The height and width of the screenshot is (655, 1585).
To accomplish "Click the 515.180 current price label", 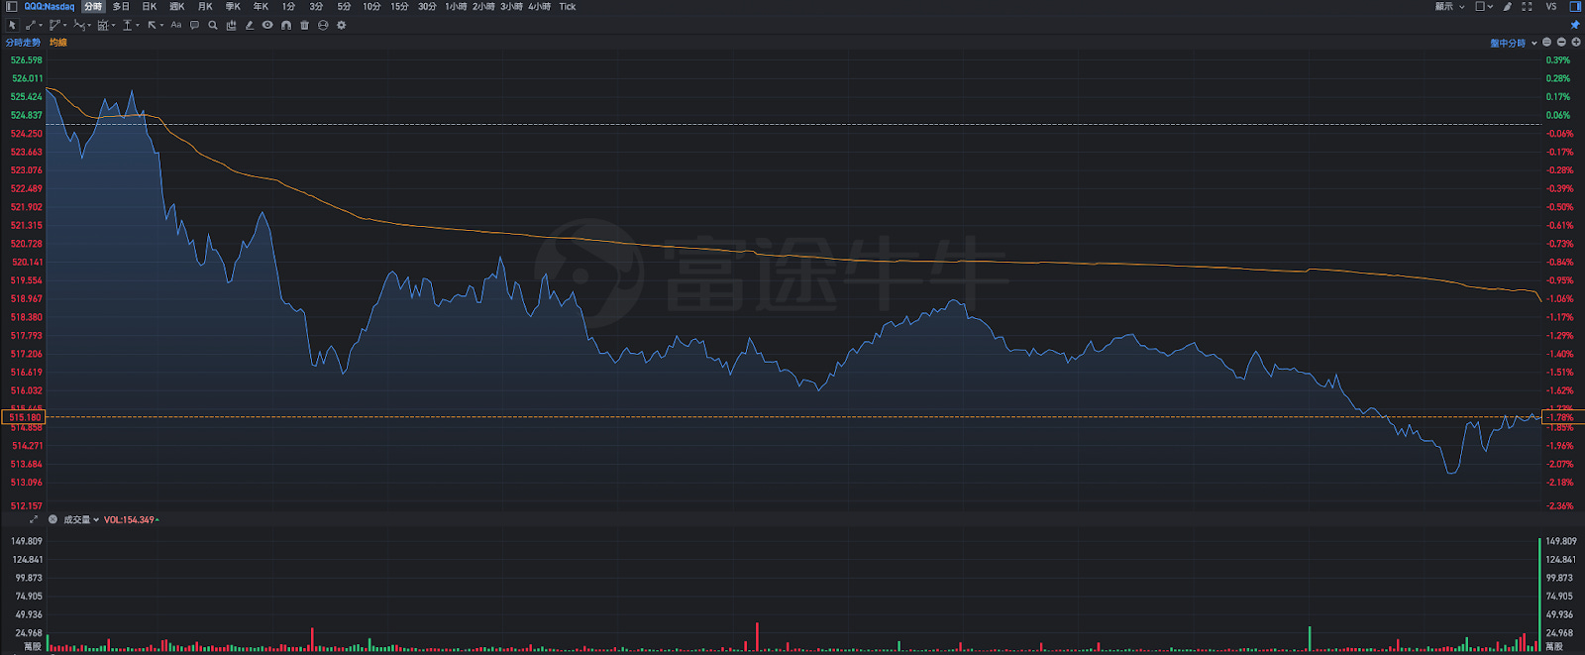I will click(x=25, y=417).
